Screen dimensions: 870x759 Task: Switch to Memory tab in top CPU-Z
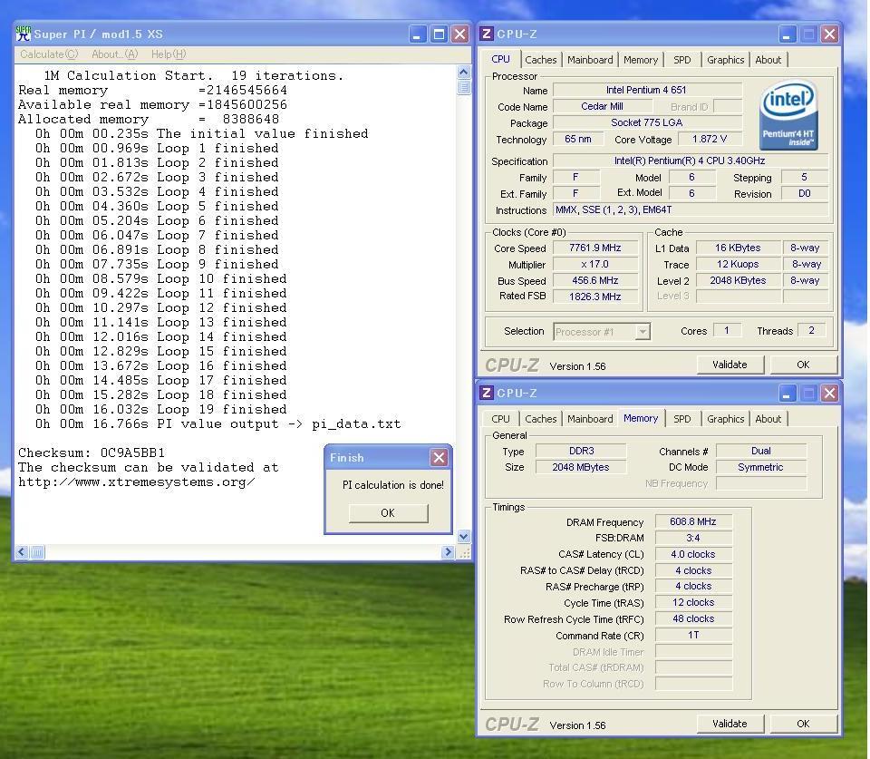[641, 60]
